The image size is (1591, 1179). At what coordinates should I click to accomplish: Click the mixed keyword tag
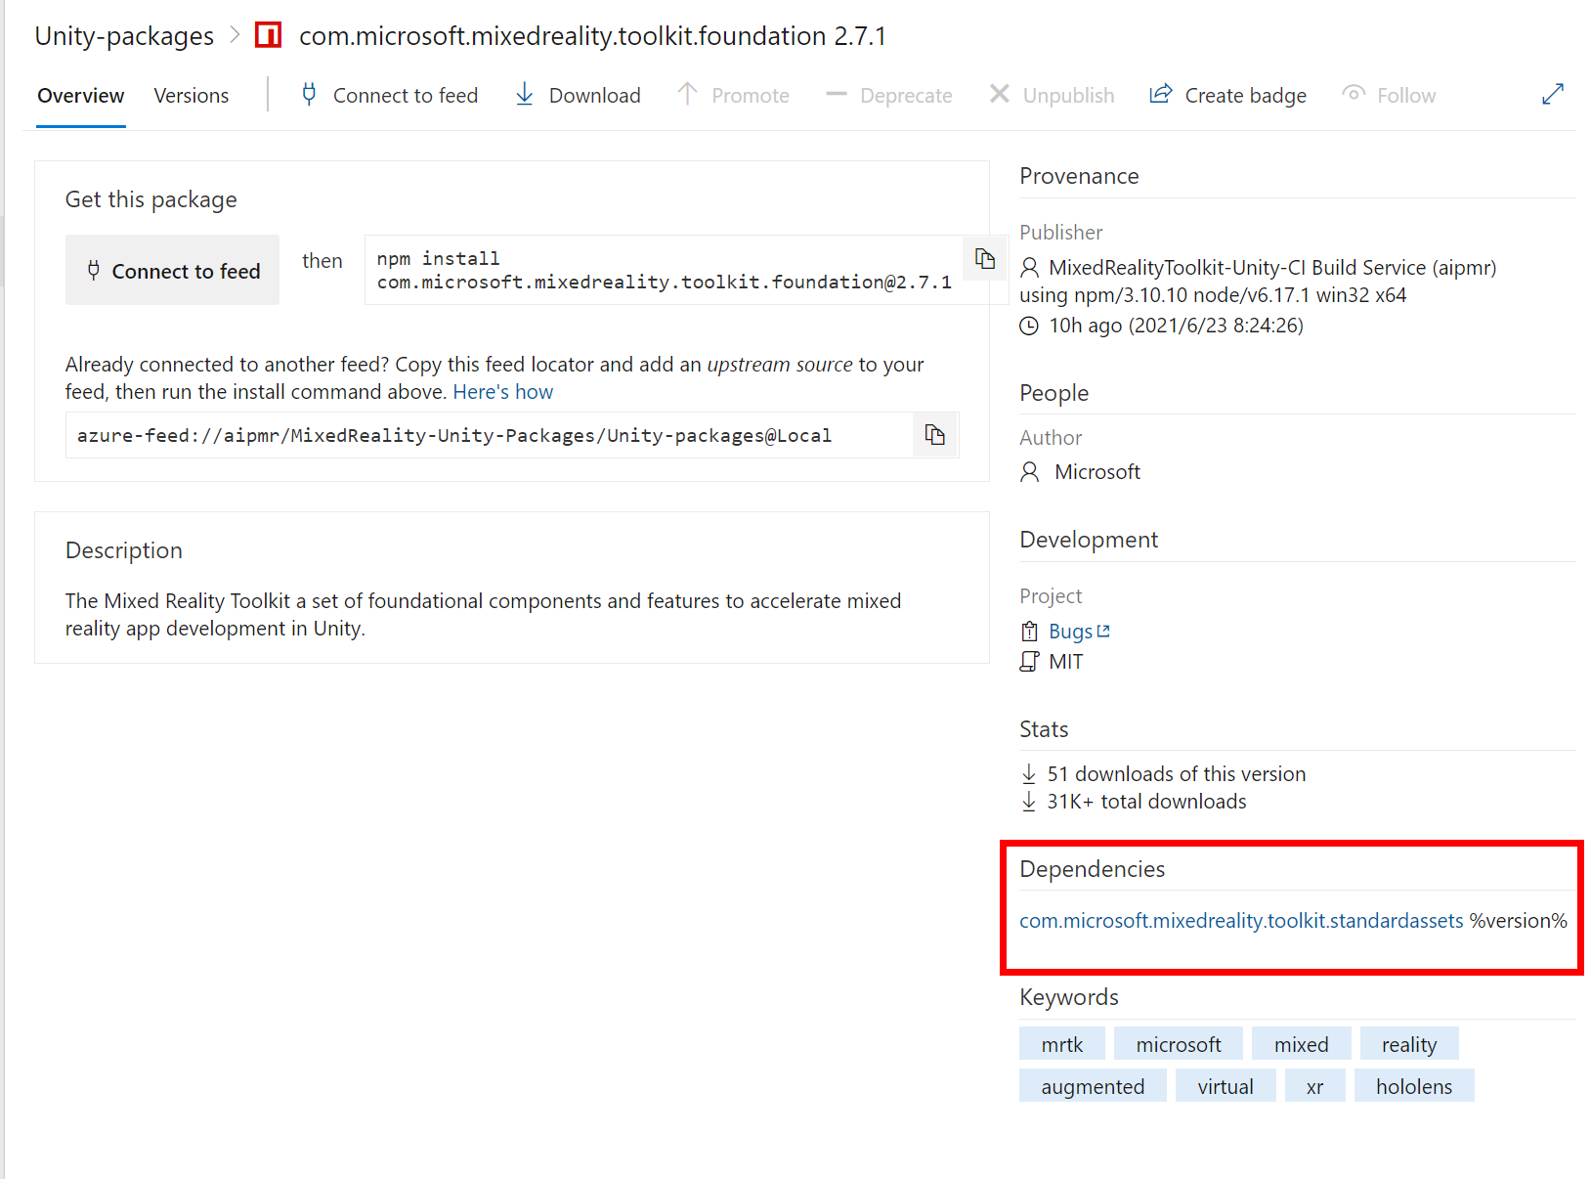(1302, 1044)
